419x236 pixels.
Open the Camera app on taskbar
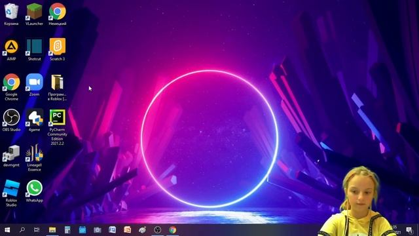click(x=98, y=230)
